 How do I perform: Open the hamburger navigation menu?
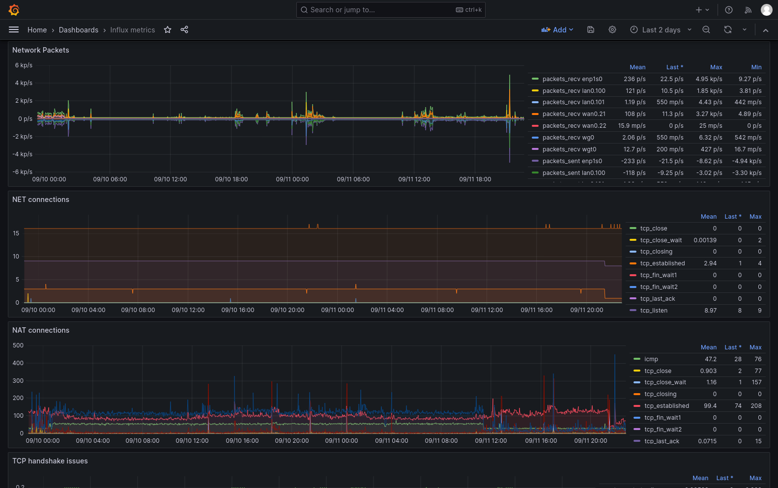point(14,30)
